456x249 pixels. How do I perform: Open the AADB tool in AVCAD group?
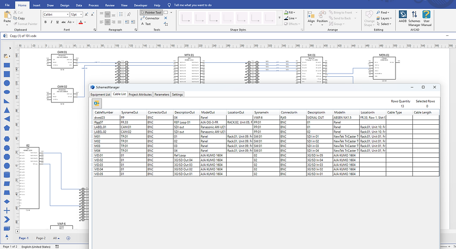click(x=402, y=16)
